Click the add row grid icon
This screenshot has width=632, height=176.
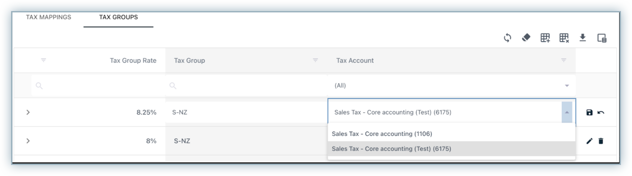click(545, 38)
